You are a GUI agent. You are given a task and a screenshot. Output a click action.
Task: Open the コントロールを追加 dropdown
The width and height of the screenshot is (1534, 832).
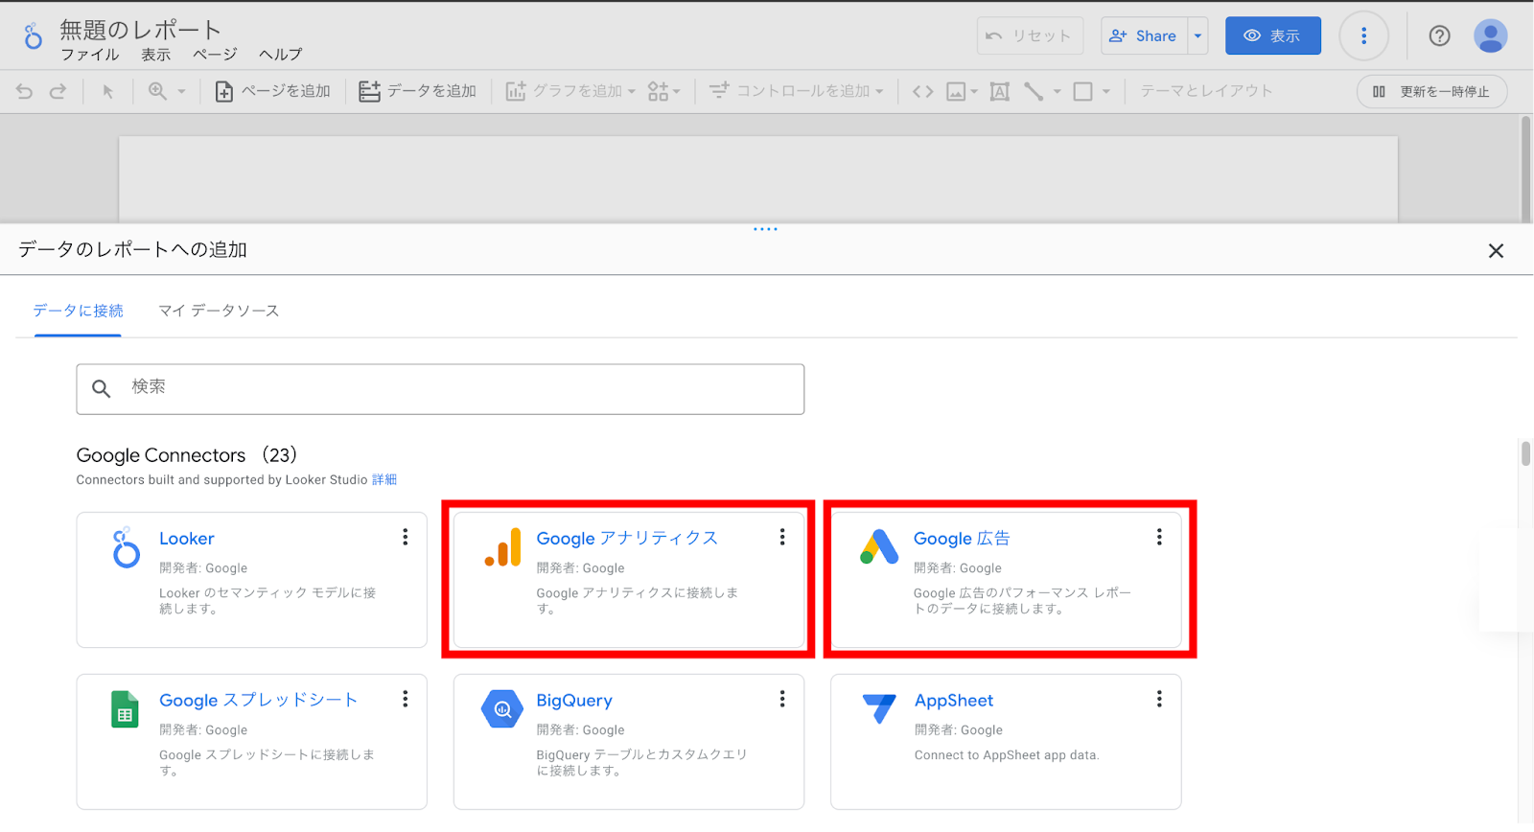click(x=796, y=91)
